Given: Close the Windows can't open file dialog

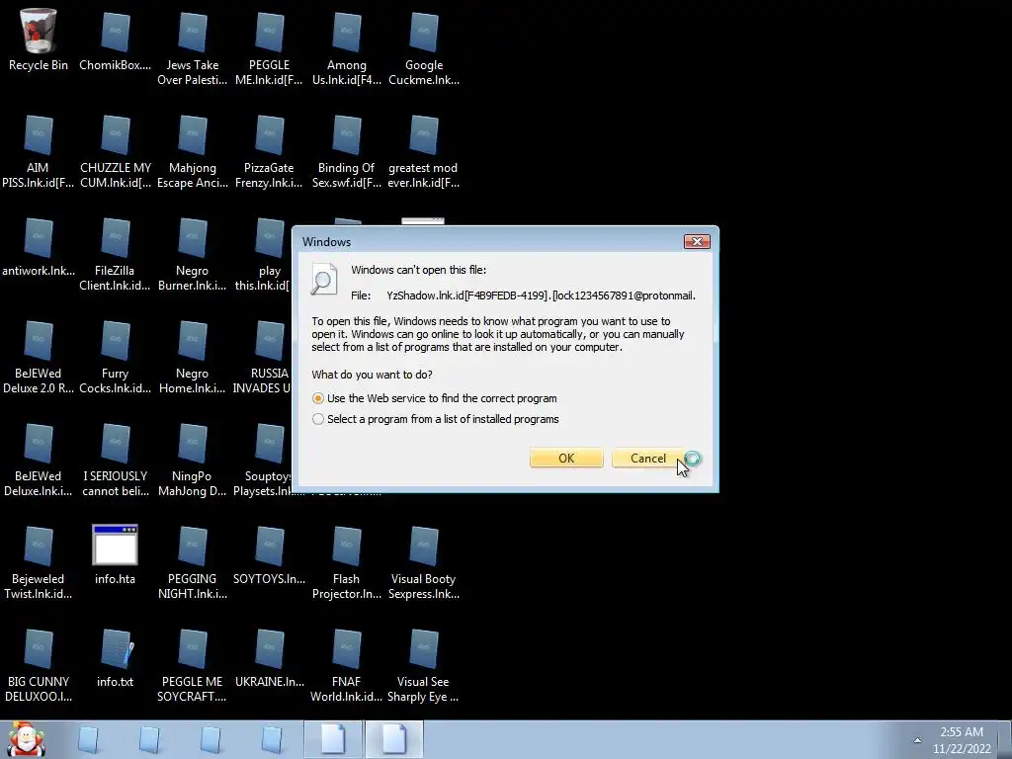Looking at the screenshot, I should click(697, 241).
